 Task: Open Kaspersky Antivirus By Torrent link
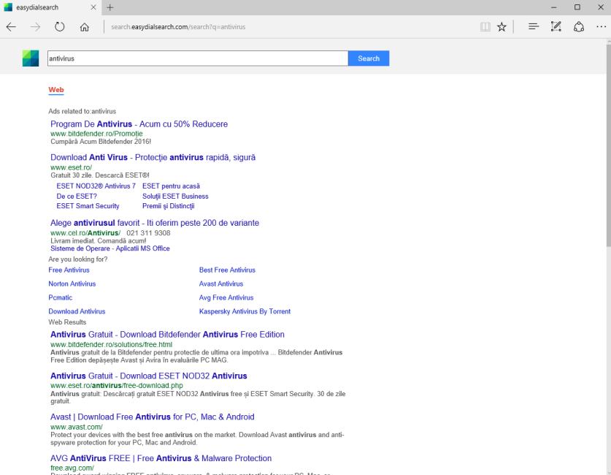tap(245, 311)
